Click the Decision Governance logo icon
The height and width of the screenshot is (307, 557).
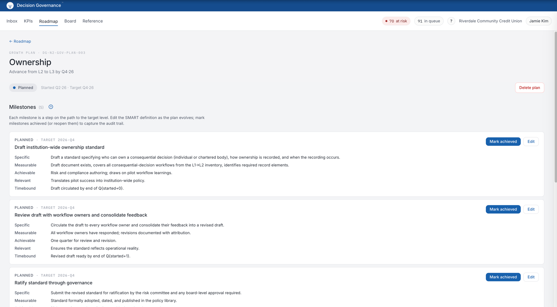(x=10, y=5)
